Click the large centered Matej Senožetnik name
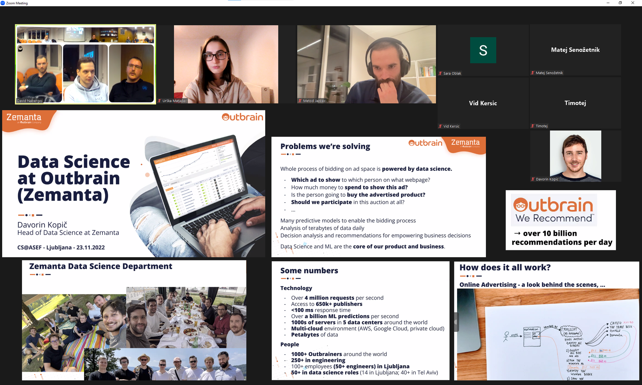642x385 pixels. (x=575, y=49)
